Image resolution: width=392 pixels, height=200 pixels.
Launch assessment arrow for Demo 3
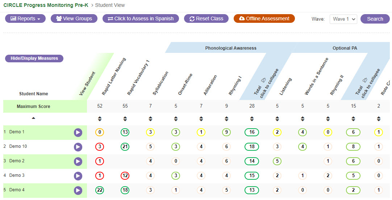(x=78, y=176)
